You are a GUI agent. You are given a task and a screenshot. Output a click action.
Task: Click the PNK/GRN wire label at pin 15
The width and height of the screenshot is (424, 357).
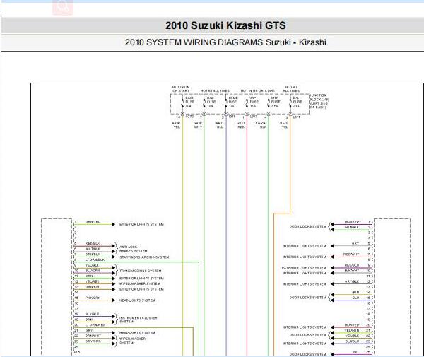click(93, 298)
